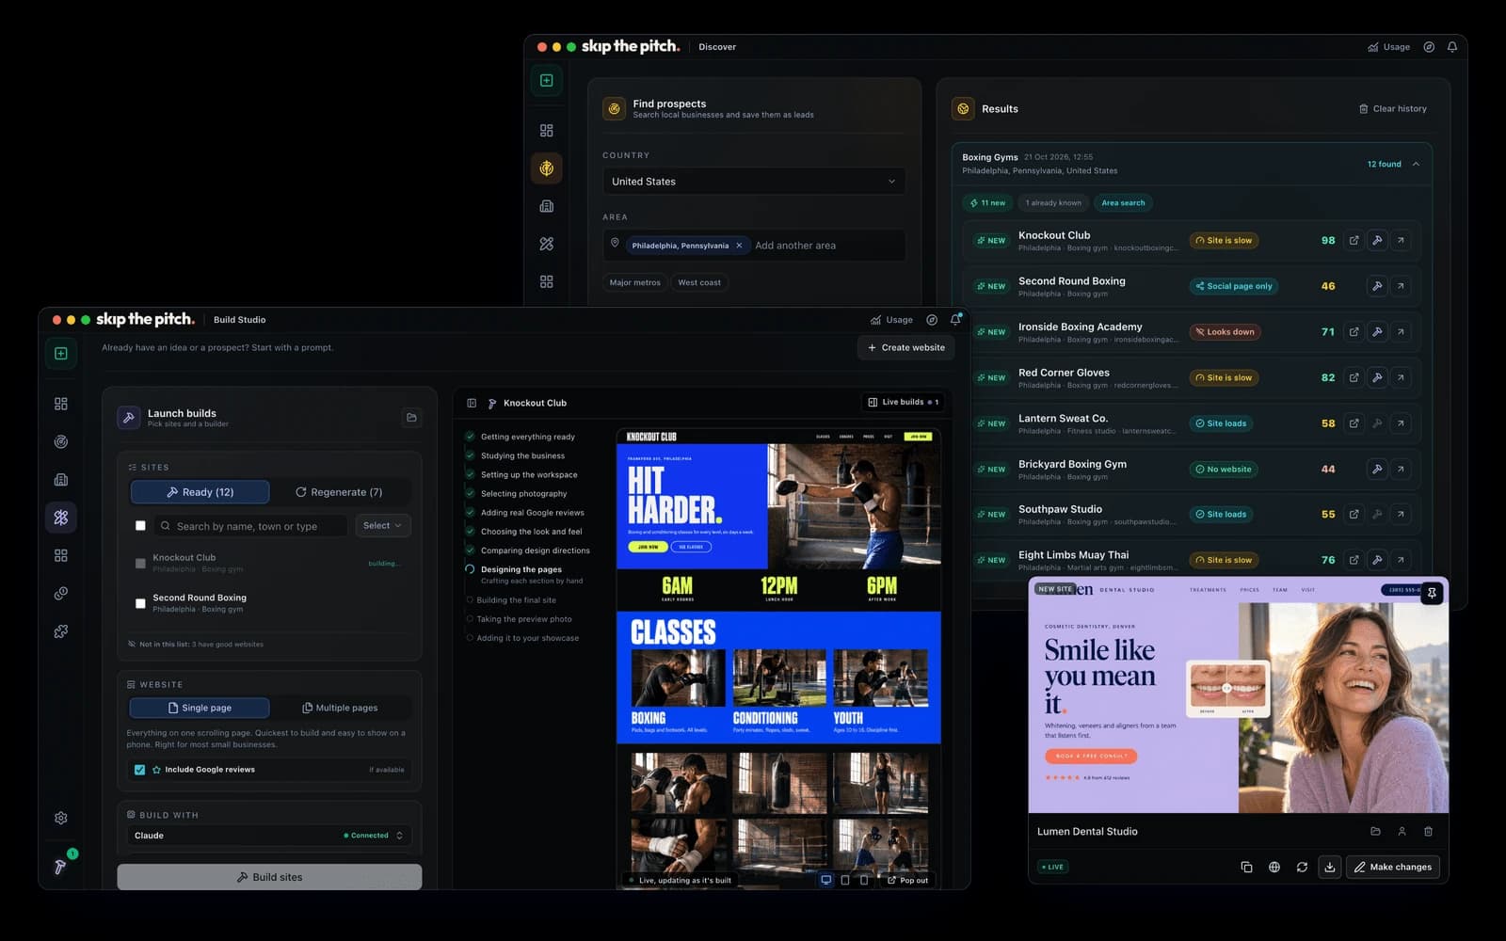Open Knockout Club website link in Results

[1354, 240]
